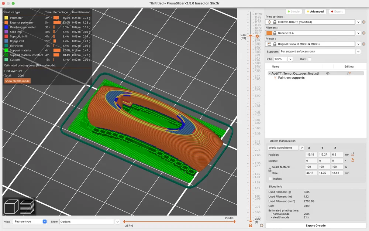Screen dimensions: 369x231
Task: Click the add color change plus on layer slider
Action: (x=257, y=36)
